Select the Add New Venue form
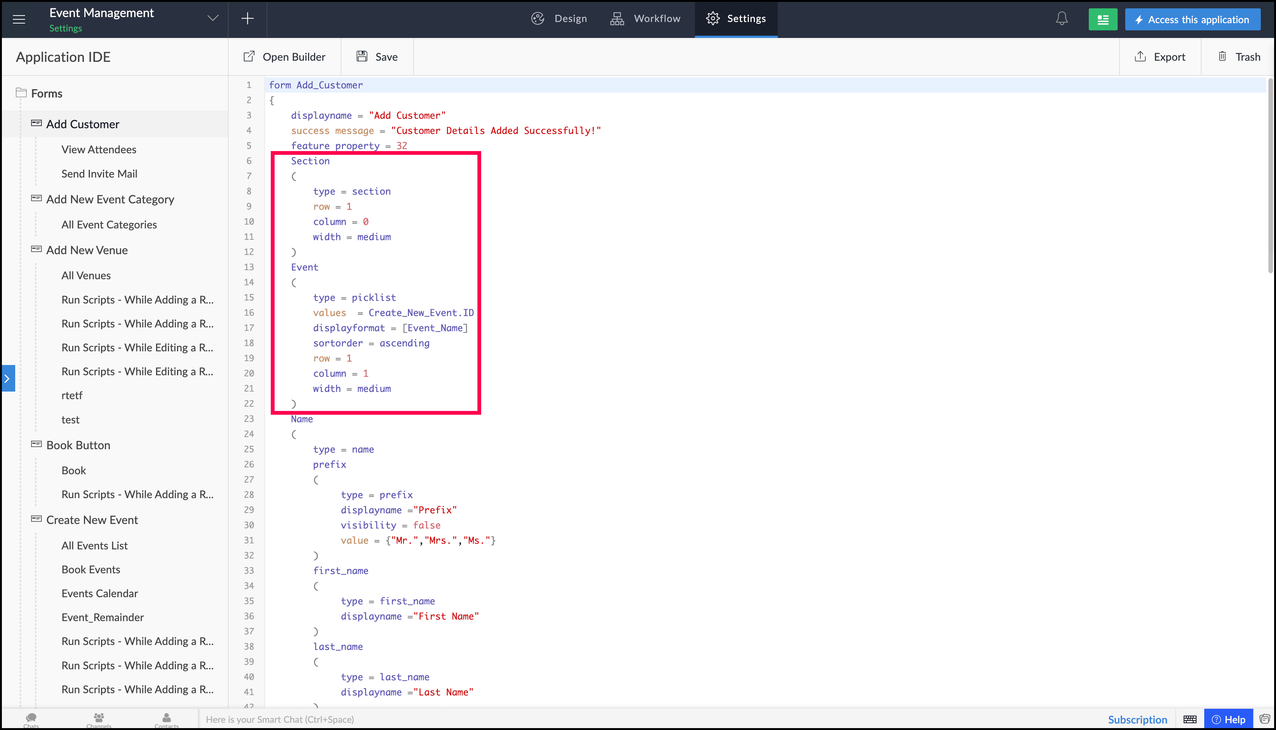This screenshot has height=730, width=1276. pos(87,250)
